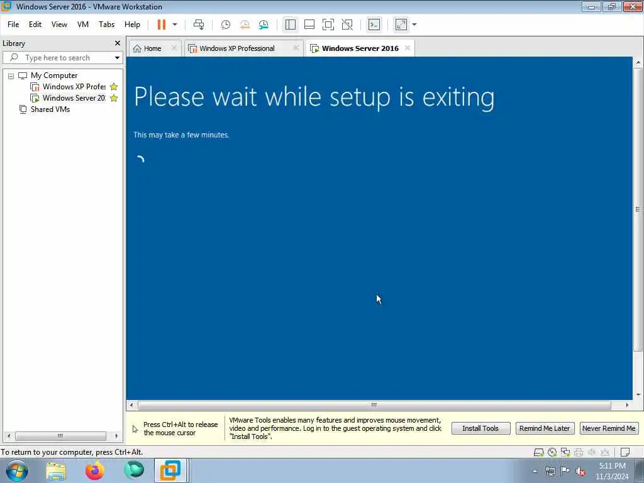Close the Windows Server 2016 tab
Image resolution: width=644 pixels, height=483 pixels.
(x=408, y=48)
